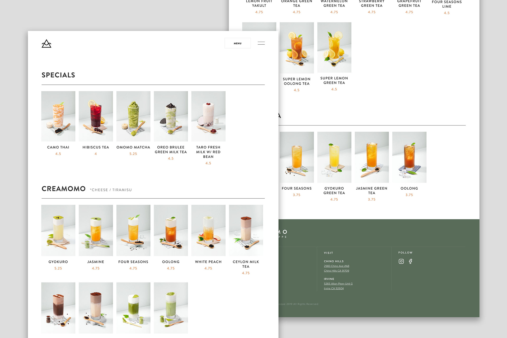Image resolution: width=507 pixels, height=338 pixels.
Task: Select the Camo Thai drink photo
Action: 58,116
